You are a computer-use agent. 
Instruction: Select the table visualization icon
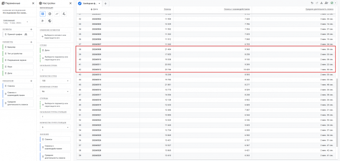[x=42, y=14]
